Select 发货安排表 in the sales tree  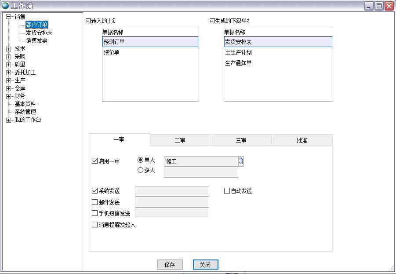tap(39, 33)
